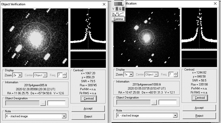
Task: Click comet image preview in left dialog
Action: pyautogui.click(x=35, y=38)
